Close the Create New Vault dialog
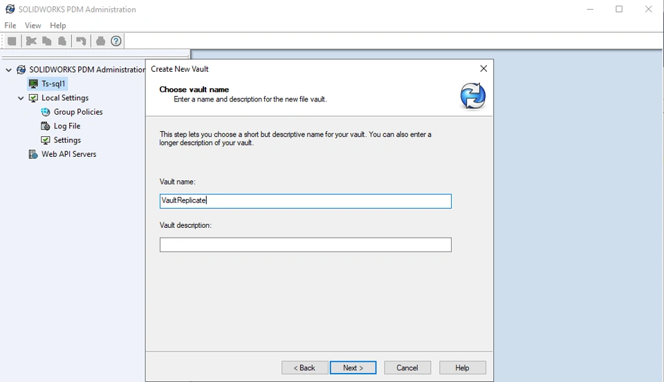The height and width of the screenshot is (382, 664). [483, 68]
